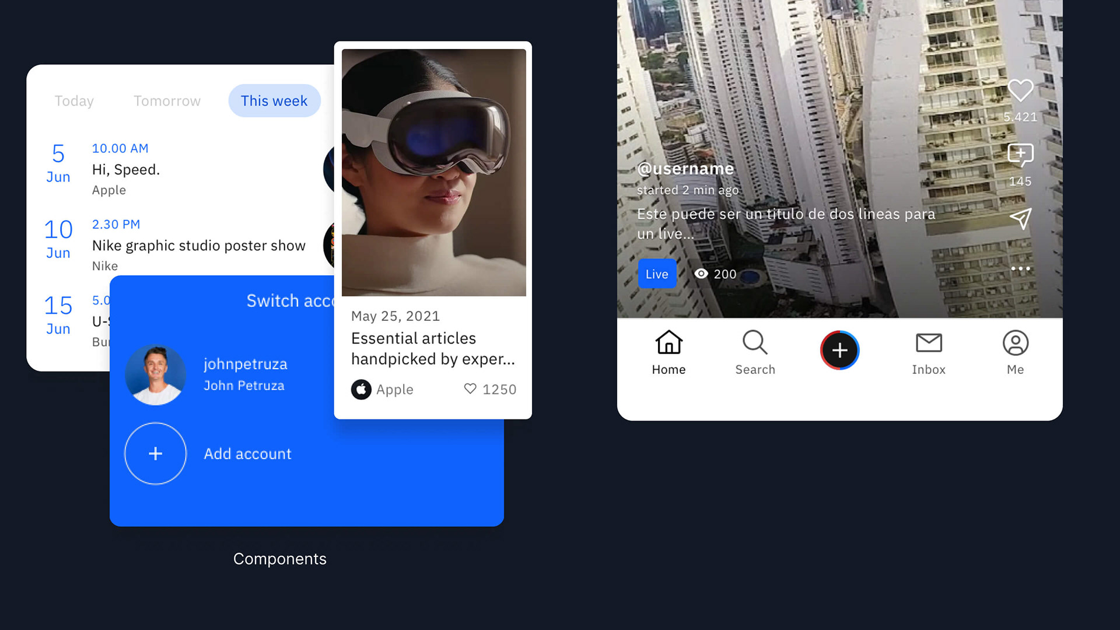Open the three dots more options
The width and height of the screenshot is (1120, 630).
1020,269
